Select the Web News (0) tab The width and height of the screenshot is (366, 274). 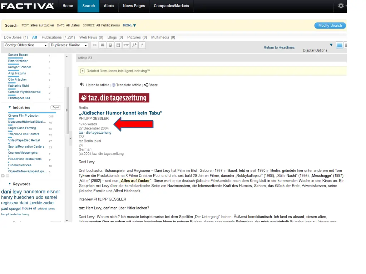click(x=91, y=37)
